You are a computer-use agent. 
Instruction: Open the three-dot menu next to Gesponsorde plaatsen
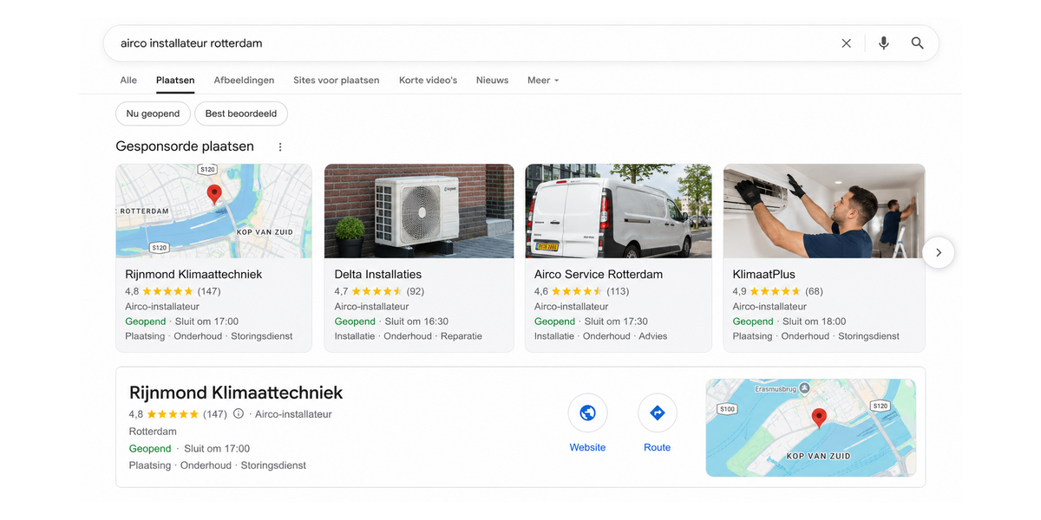point(280,146)
